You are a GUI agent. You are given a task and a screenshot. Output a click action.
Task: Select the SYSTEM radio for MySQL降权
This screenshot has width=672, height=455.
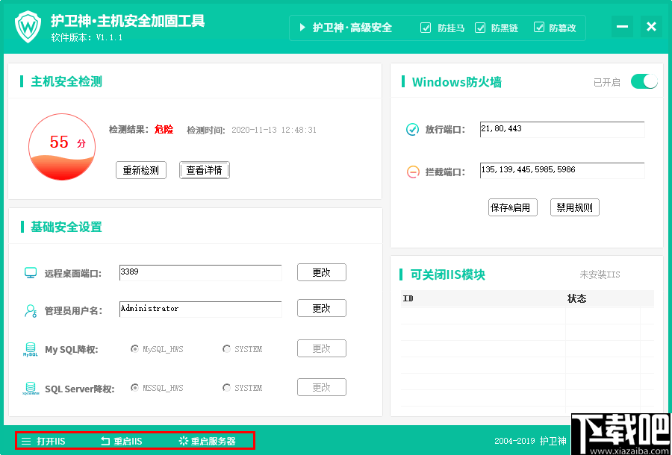point(225,348)
